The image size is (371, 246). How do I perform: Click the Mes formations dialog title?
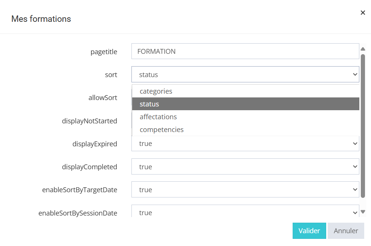click(41, 19)
